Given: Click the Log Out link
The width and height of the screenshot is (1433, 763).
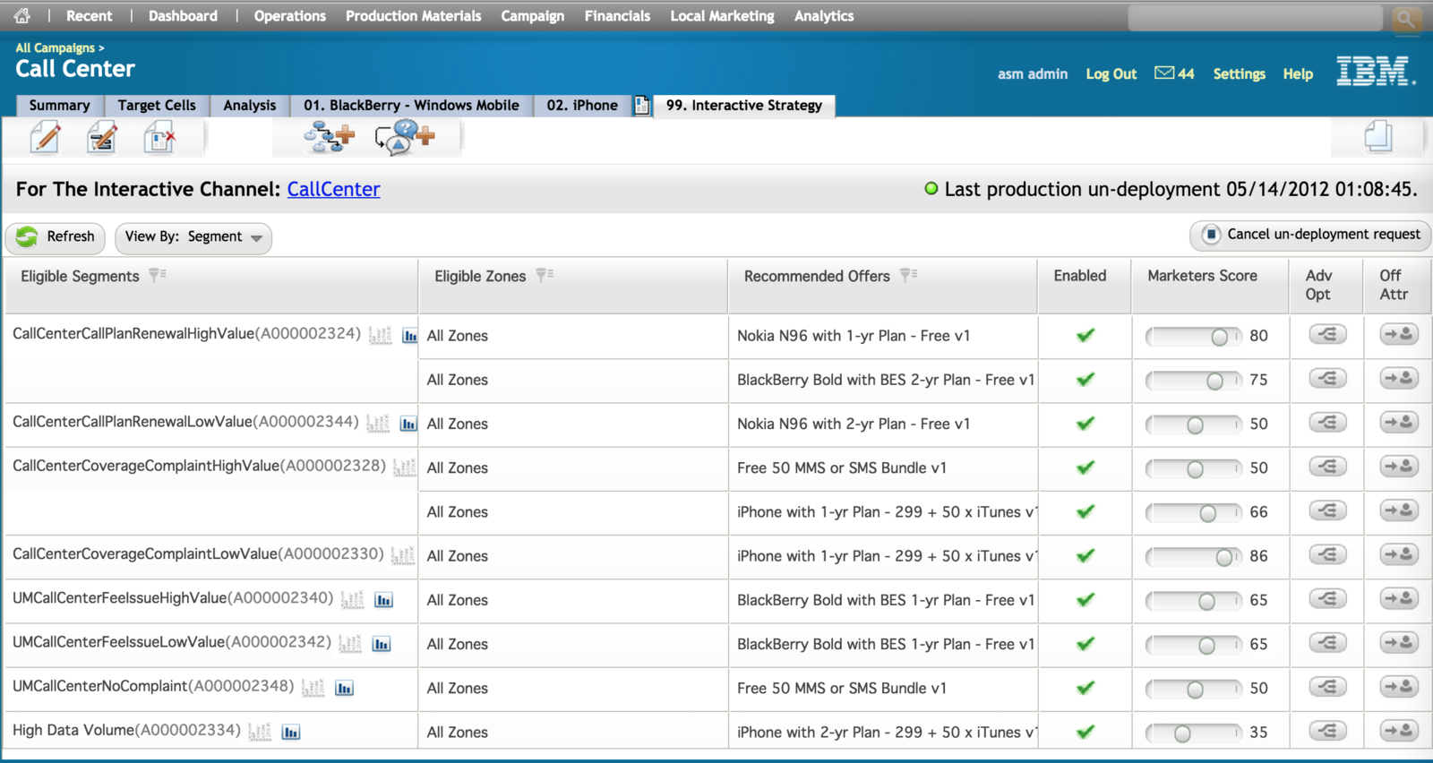Looking at the screenshot, I should click(1111, 74).
